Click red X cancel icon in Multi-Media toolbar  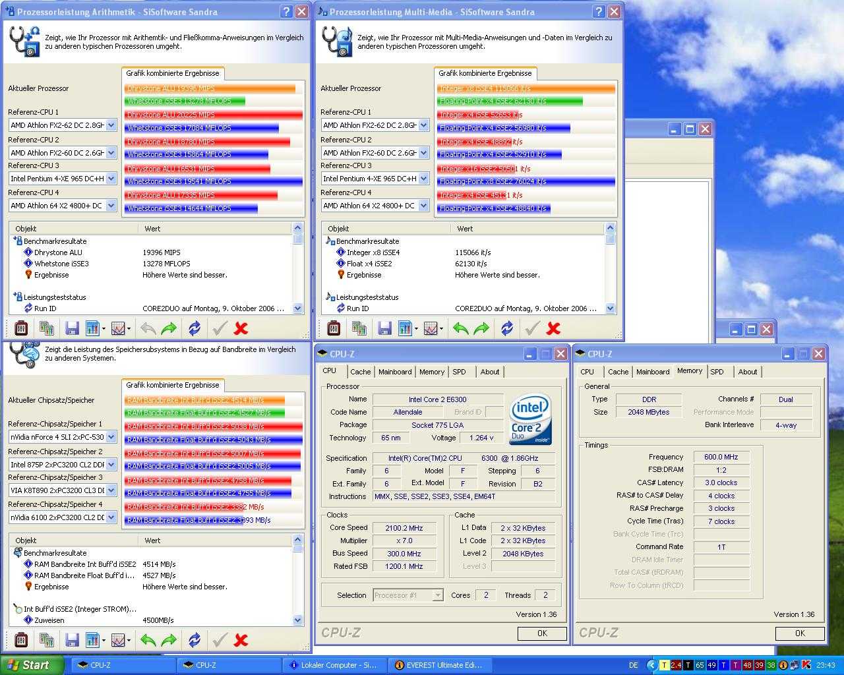pos(553,328)
